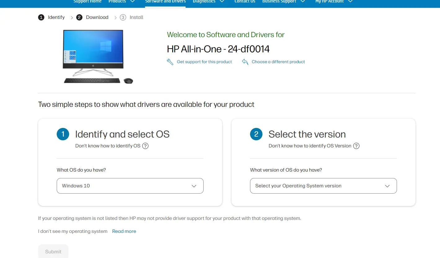
Task: Click the wrench support icon
Action: (x=170, y=62)
